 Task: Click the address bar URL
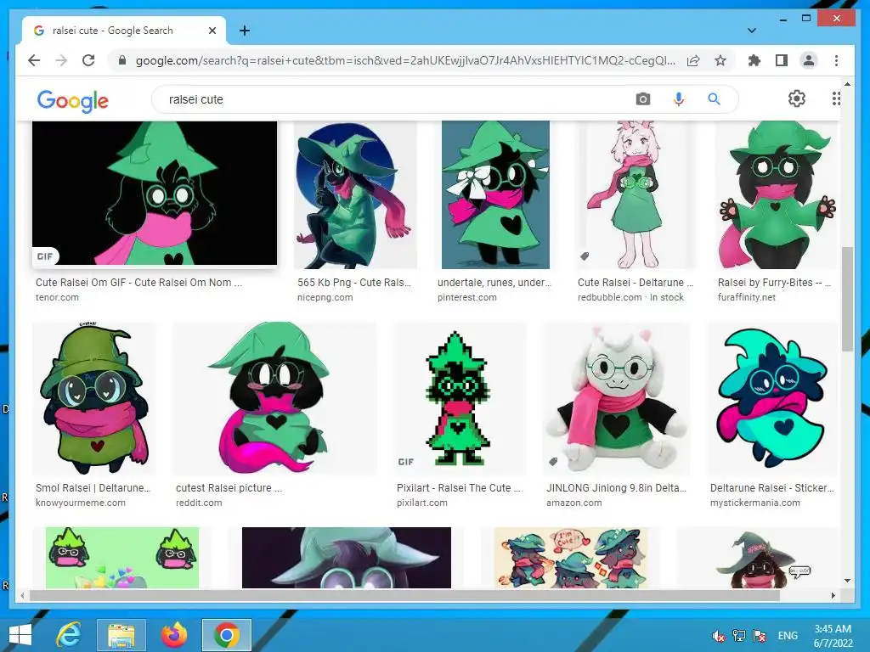[x=405, y=60]
